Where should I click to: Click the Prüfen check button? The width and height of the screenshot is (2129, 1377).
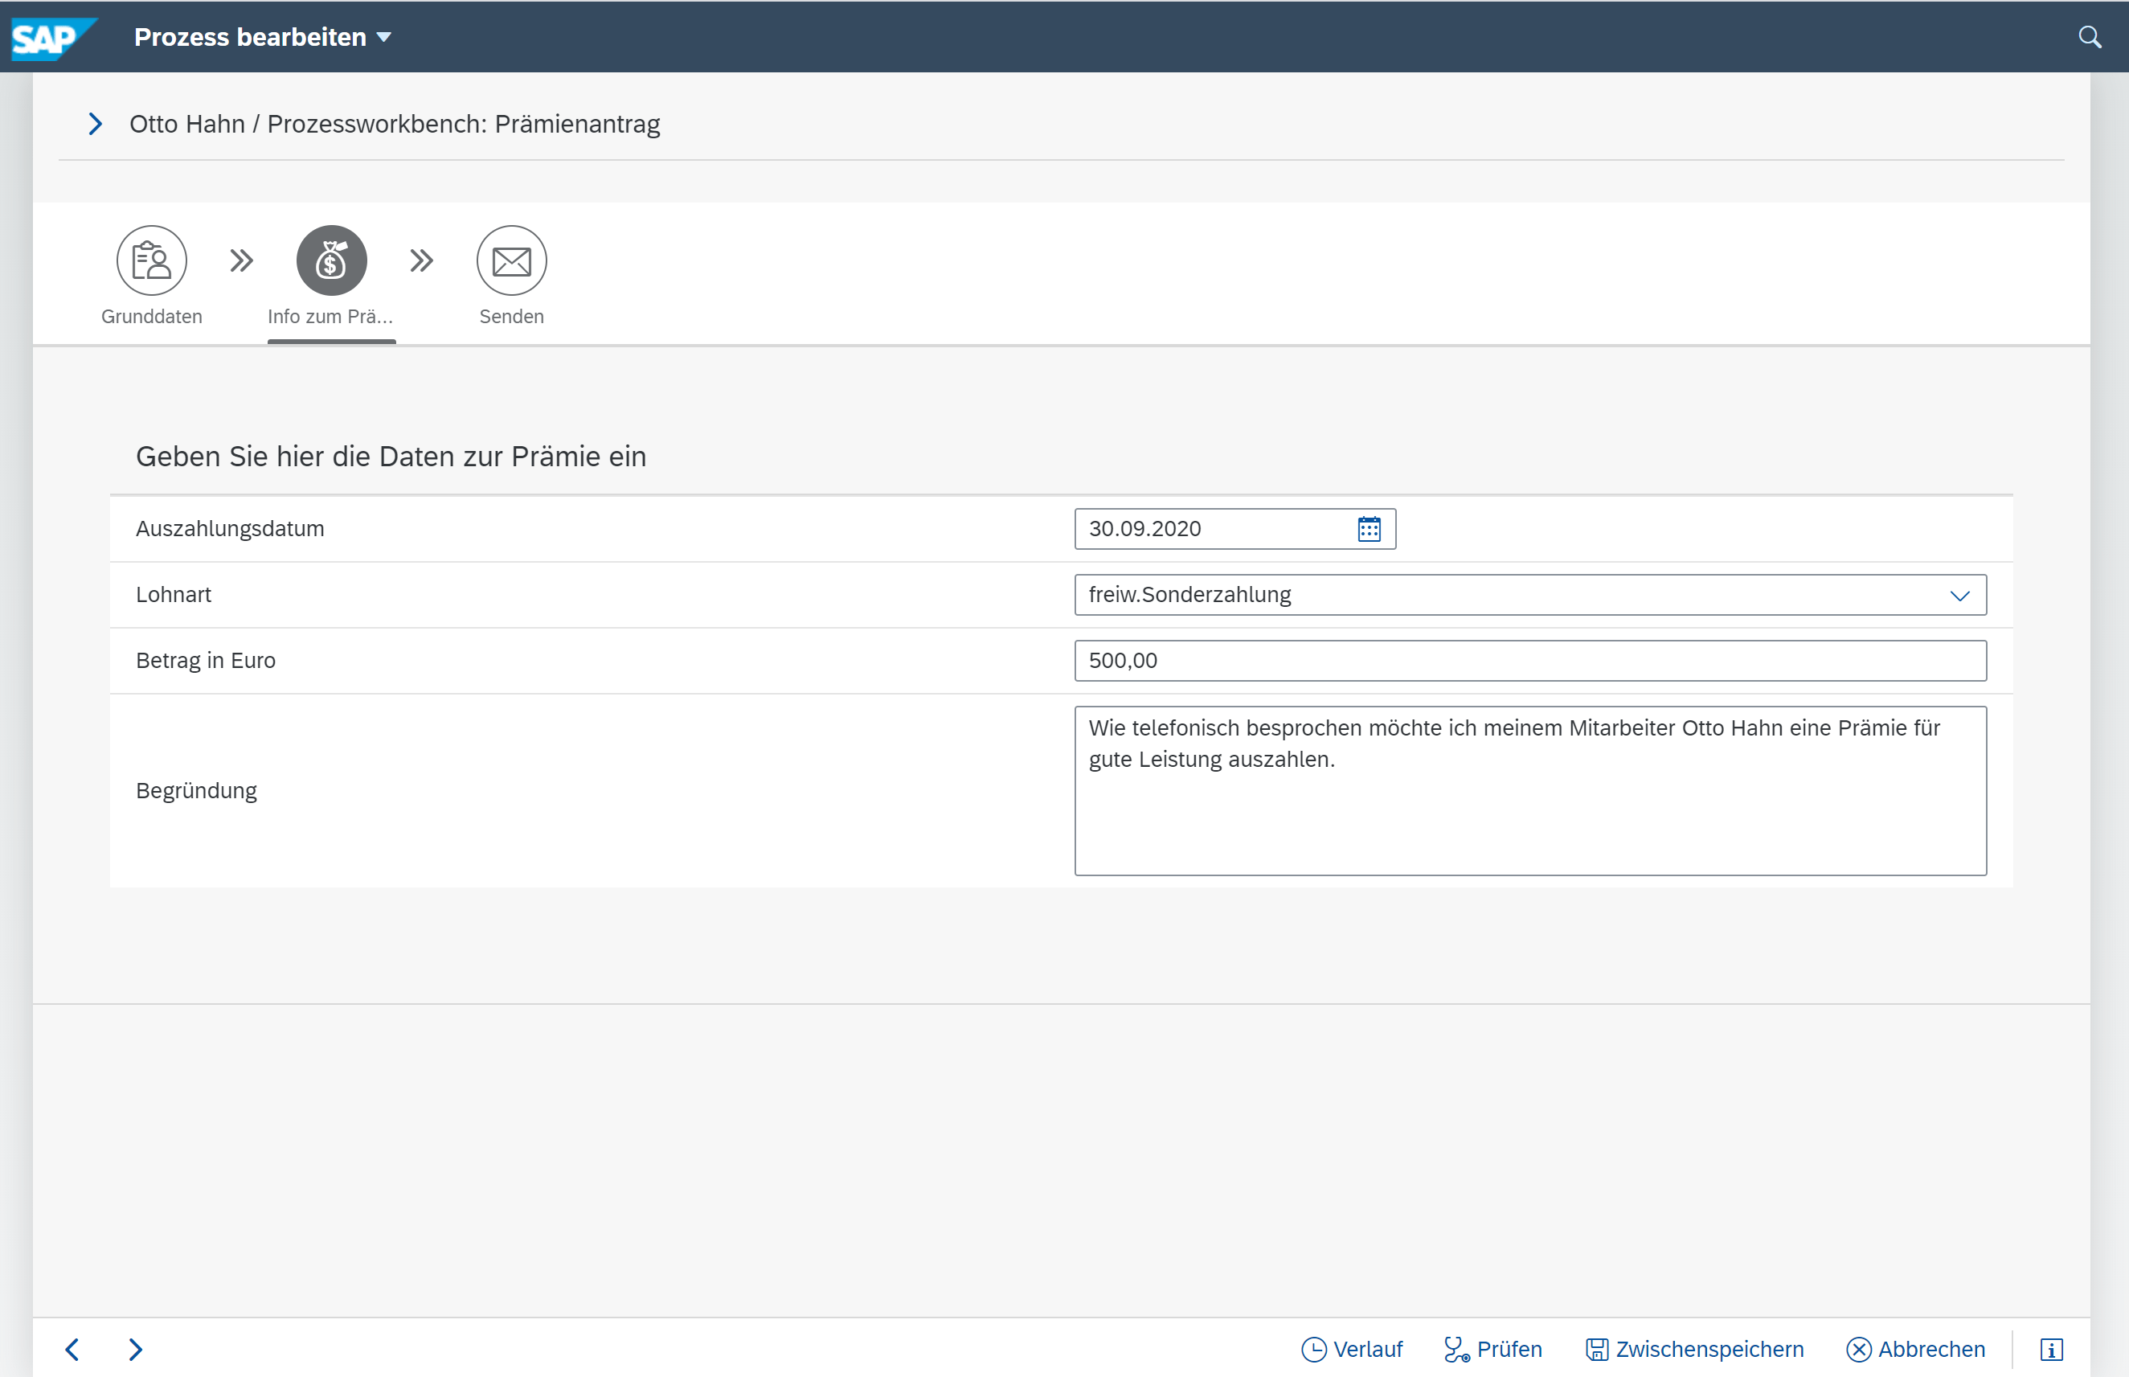[x=1492, y=1350]
